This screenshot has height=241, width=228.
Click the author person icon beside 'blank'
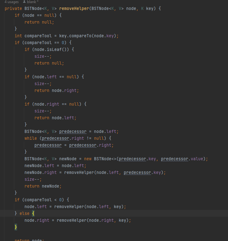click(x=24, y=2)
